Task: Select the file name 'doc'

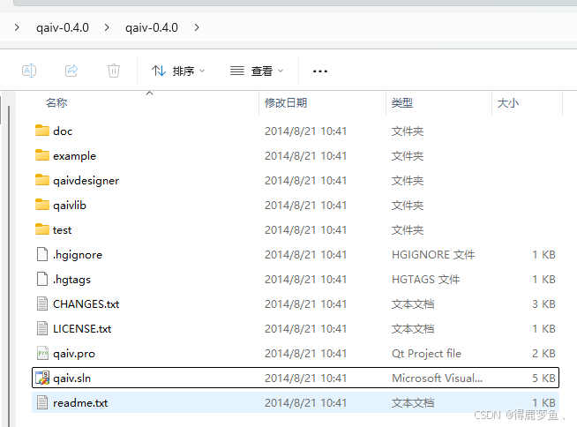Action: click(63, 131)
